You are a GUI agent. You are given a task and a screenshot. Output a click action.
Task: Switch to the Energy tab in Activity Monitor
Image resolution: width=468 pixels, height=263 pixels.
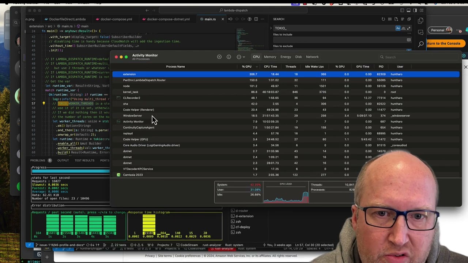point(286,57)
